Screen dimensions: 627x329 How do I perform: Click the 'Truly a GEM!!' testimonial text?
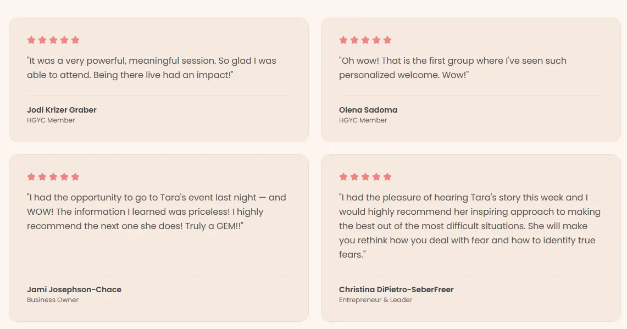[157, 211]
